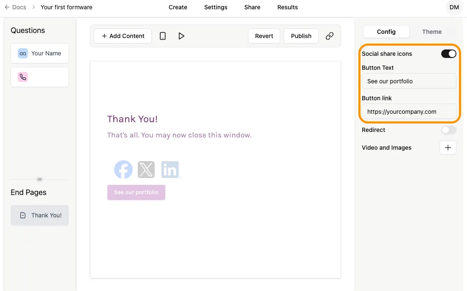Enable the Redirect toggle
467x291 pixels.
[x=448, y=130]
